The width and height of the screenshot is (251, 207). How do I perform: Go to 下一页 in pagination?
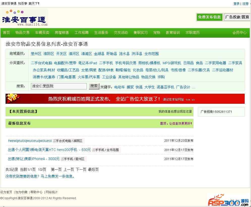coord(81,170)
